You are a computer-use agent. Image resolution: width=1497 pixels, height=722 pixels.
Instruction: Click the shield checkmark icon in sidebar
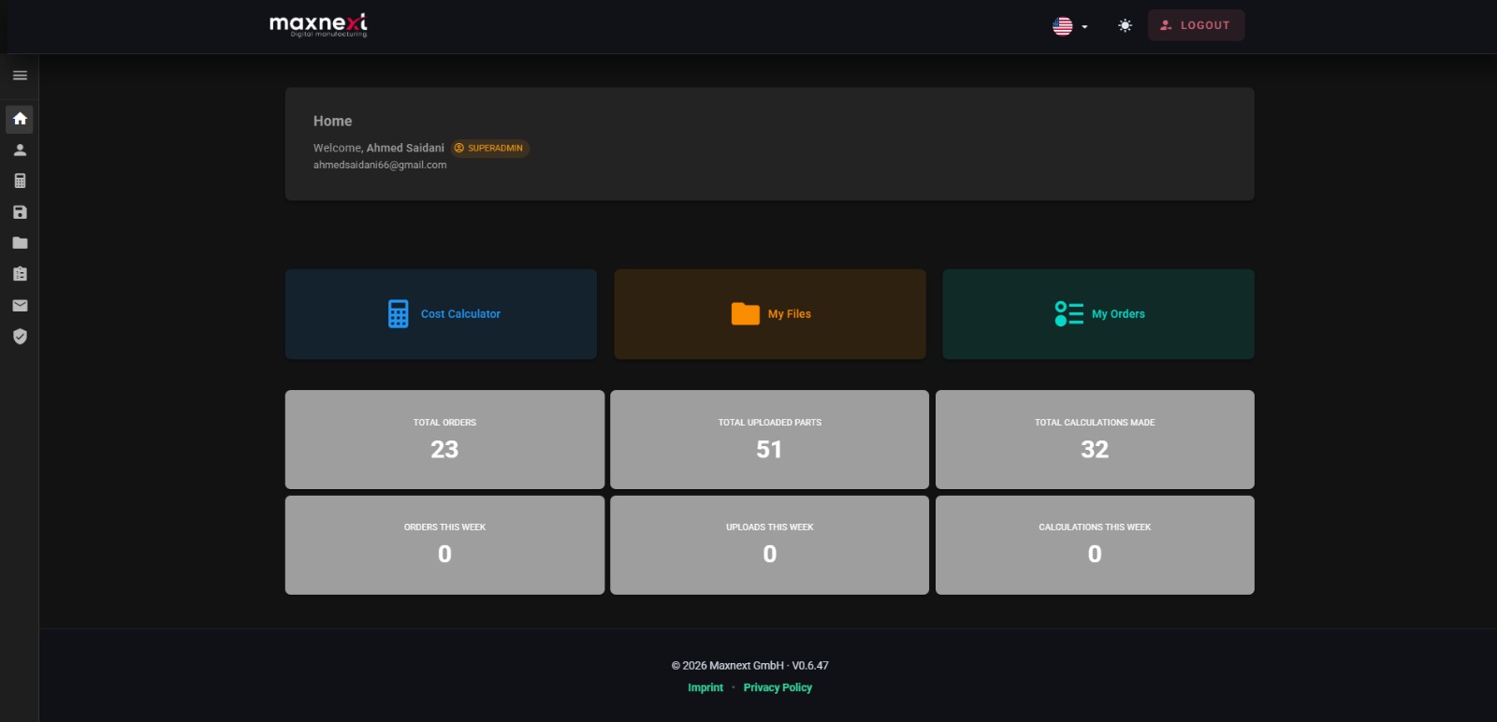[x=20, y=337]
